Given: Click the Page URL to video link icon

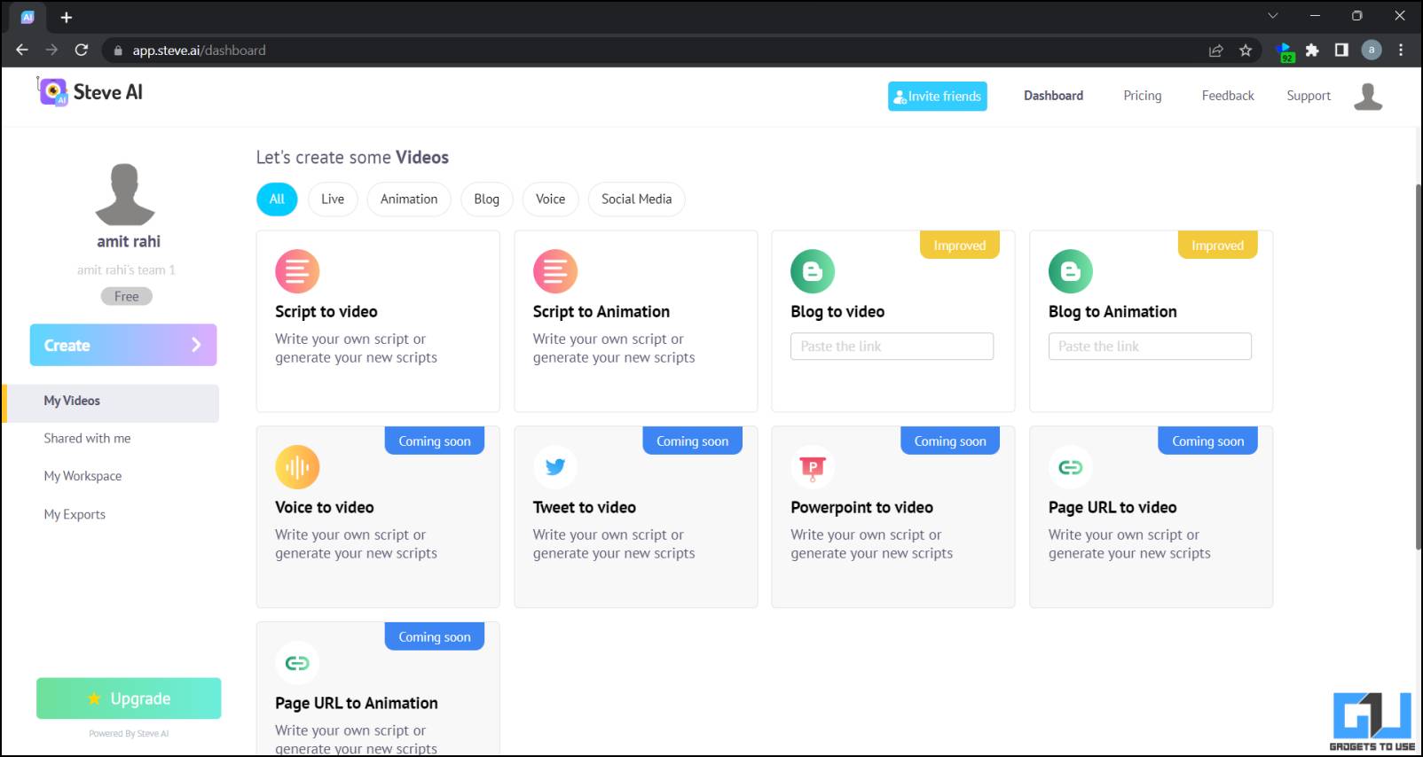Looking at the screenshot, I should (1071, 467).
